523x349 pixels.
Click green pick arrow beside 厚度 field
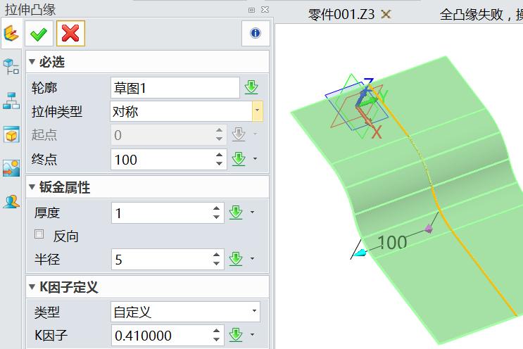[x=236, y=212]
